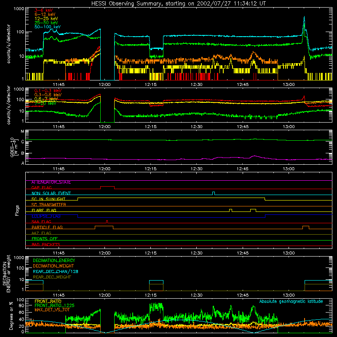
Task: Click the 12:30 tick label under the MeV panel
Action: (197, 127)
